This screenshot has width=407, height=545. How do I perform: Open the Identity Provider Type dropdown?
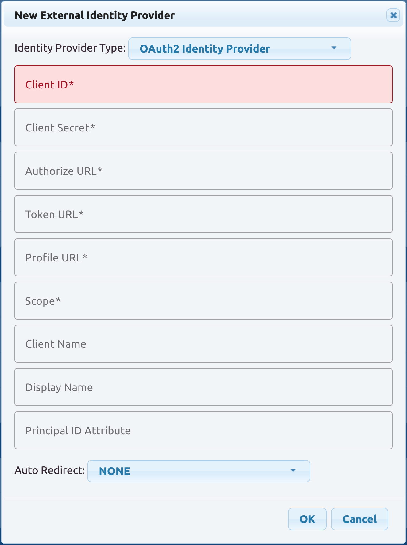(239, 49)
